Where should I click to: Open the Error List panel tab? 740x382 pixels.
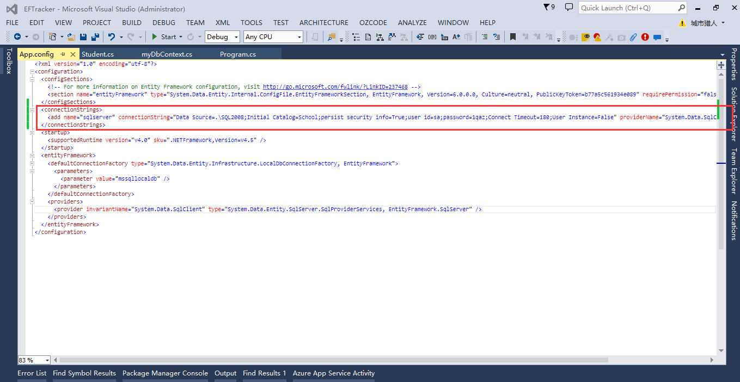pyautogui.click(x=32, y=373)
